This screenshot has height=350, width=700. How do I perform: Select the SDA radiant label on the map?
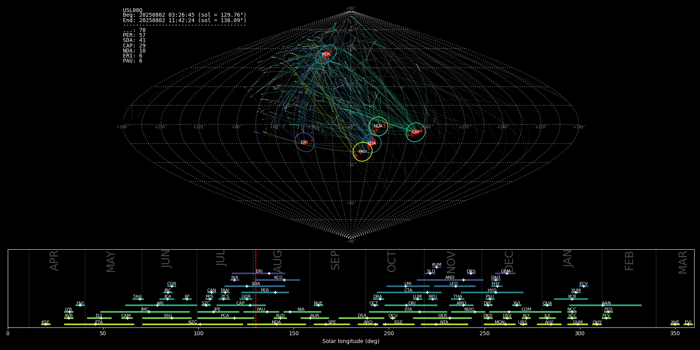click(372, 143)
